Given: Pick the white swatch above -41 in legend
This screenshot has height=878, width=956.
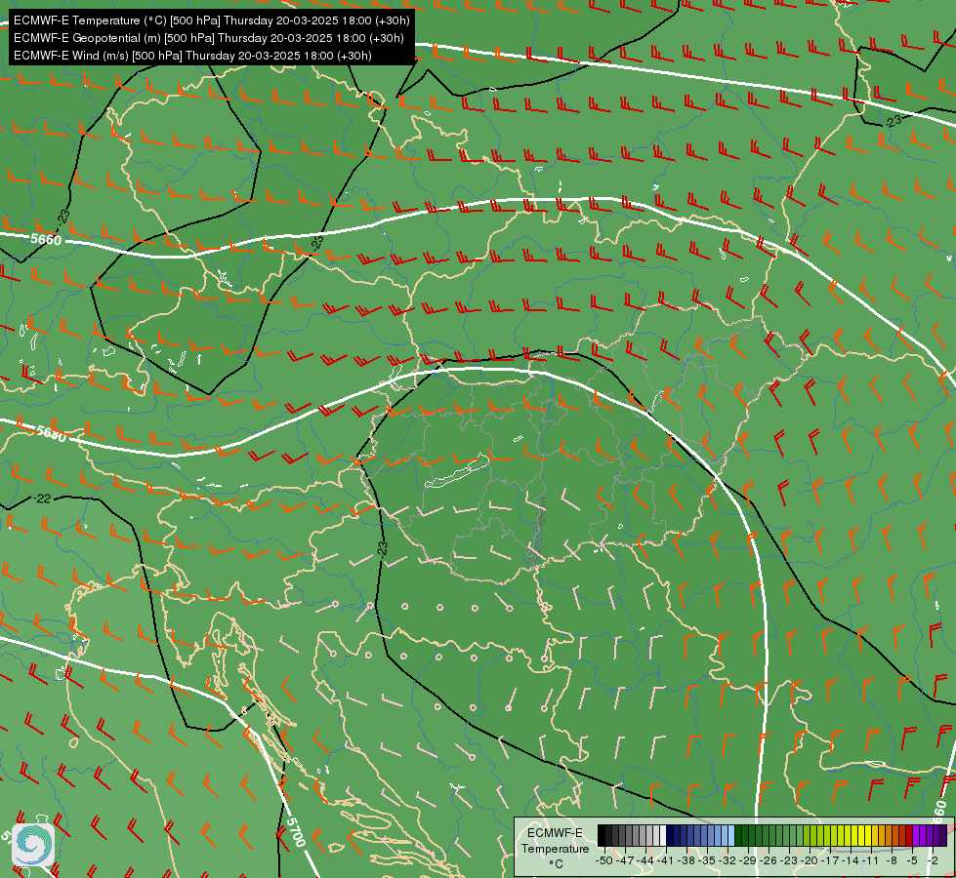Looking at the screenshot, I should coord(663,835).
